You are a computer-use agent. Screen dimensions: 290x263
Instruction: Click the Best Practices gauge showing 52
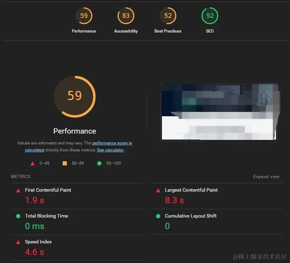pyautogui.click(x=168, y=16)
